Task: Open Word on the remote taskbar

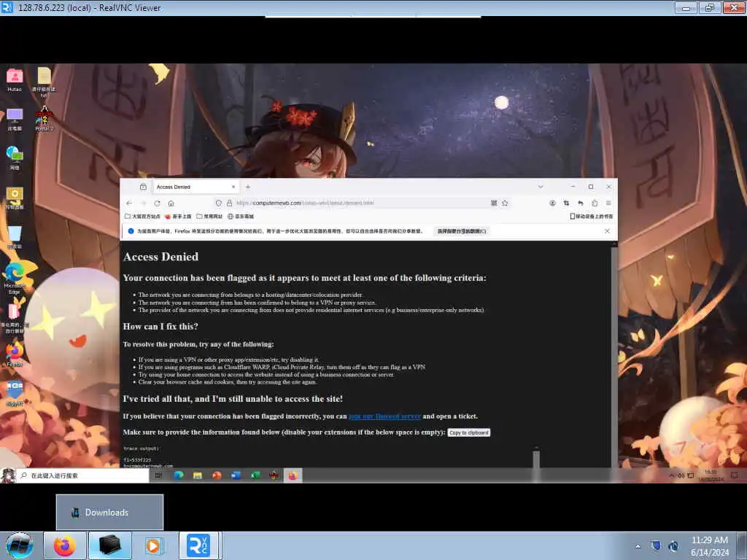Action: pyautogui.click(x=236, y=475)
